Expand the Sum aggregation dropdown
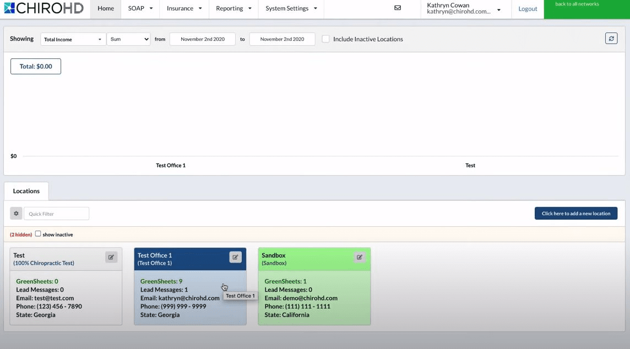The image size is (630, 349). (x=128, y=39)
